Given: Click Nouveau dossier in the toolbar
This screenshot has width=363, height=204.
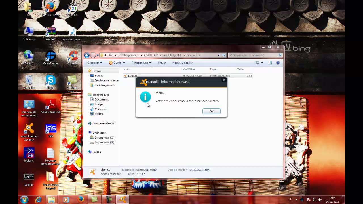Looking at the screenshot, I should (x=182, y=63).
